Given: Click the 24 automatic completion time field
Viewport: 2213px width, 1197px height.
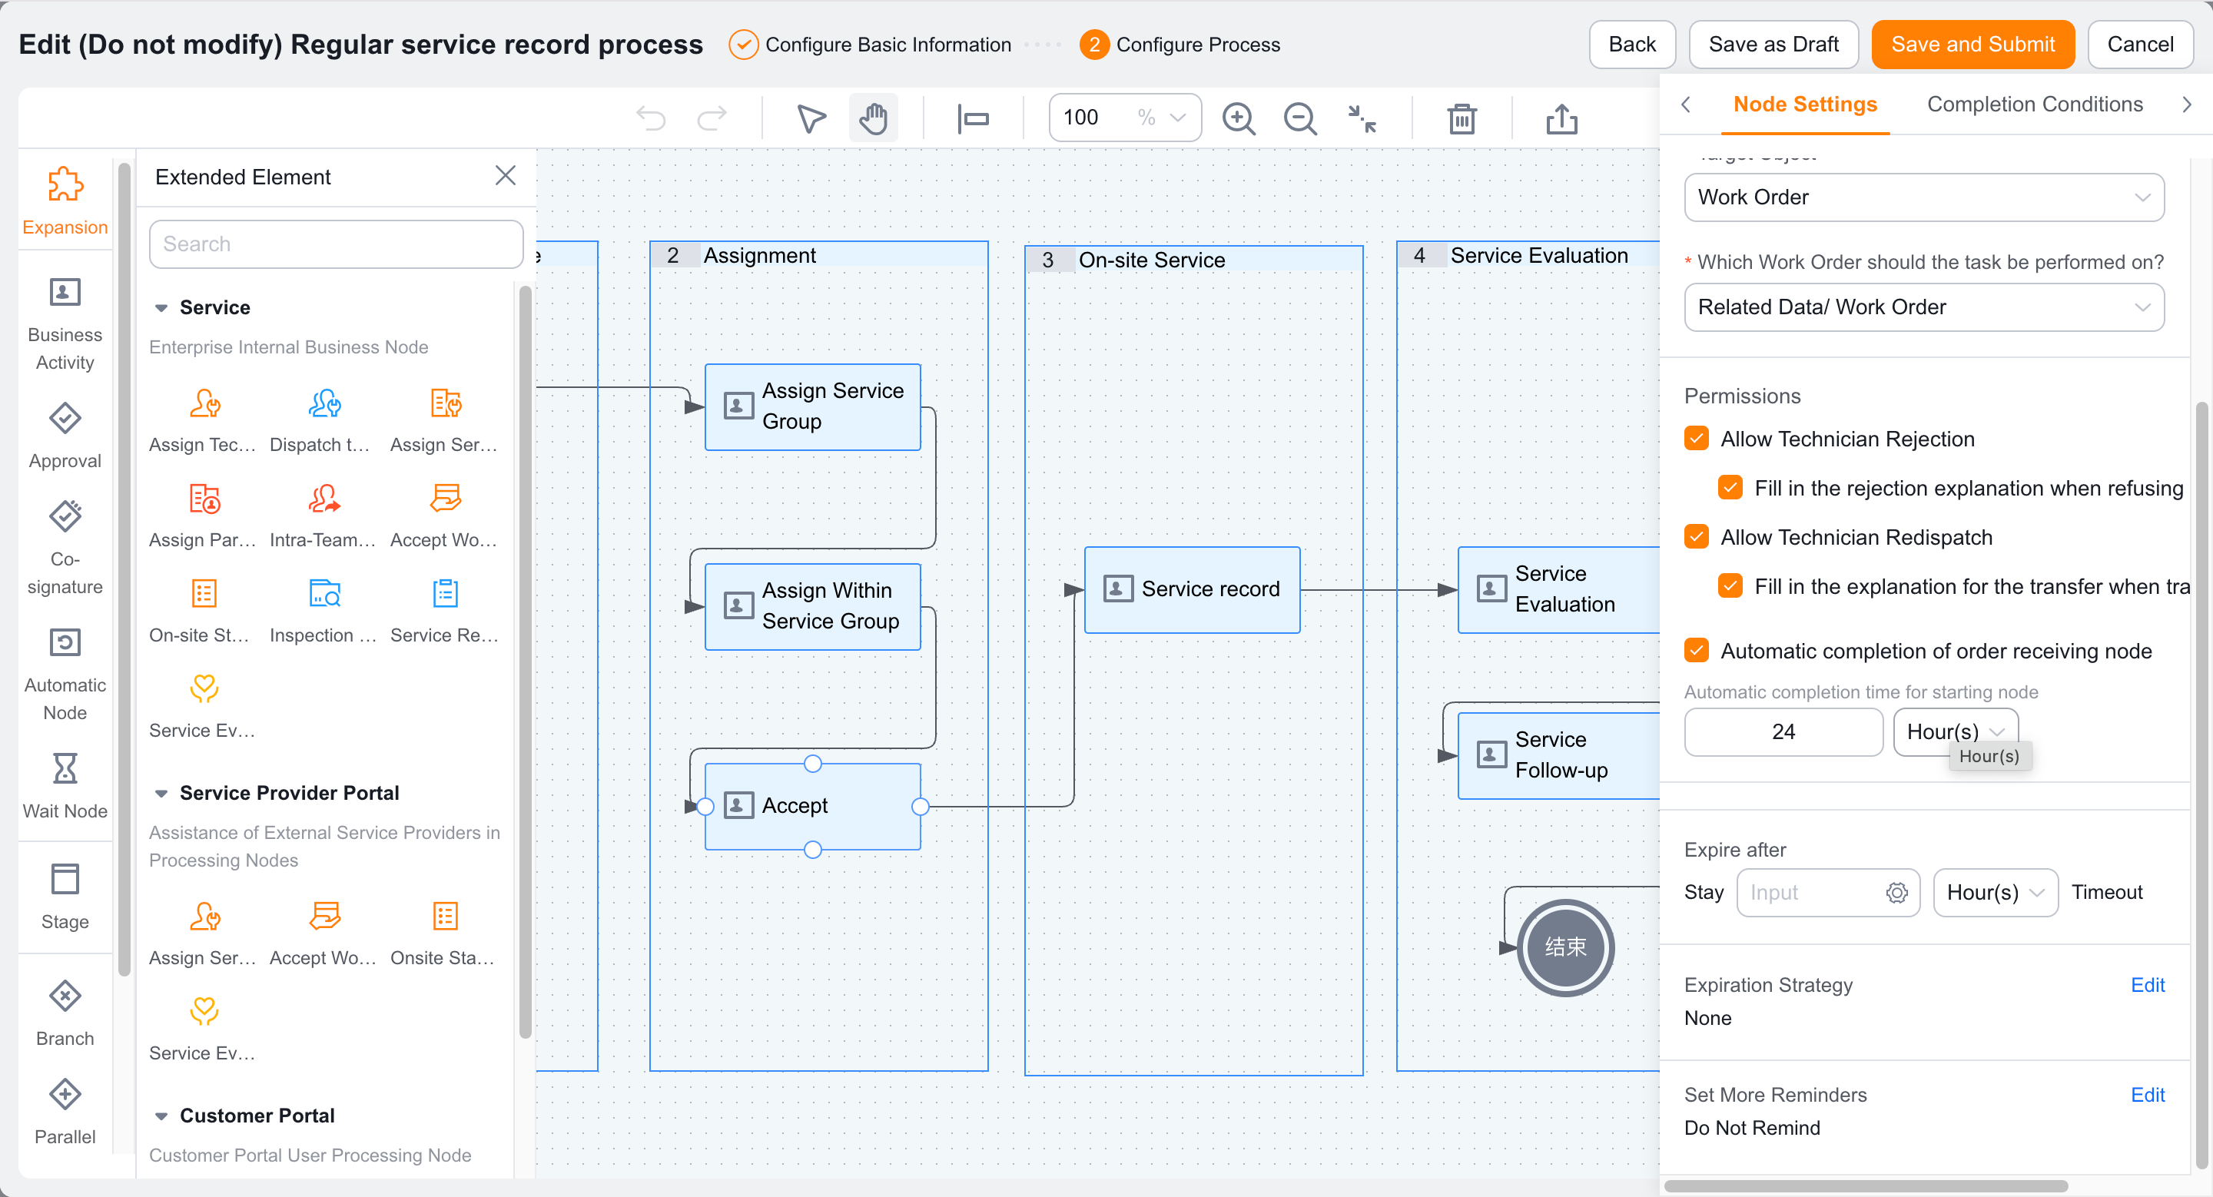Looking at the screenshot, I should [1783, 731].
